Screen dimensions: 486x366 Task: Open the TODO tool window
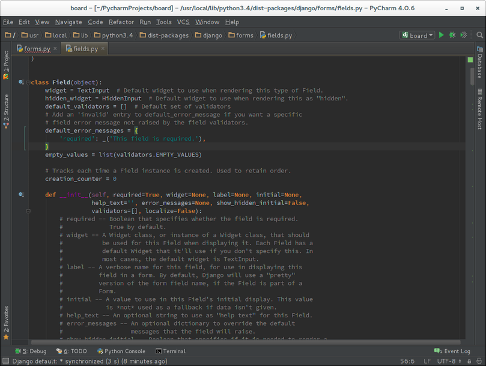71,351
